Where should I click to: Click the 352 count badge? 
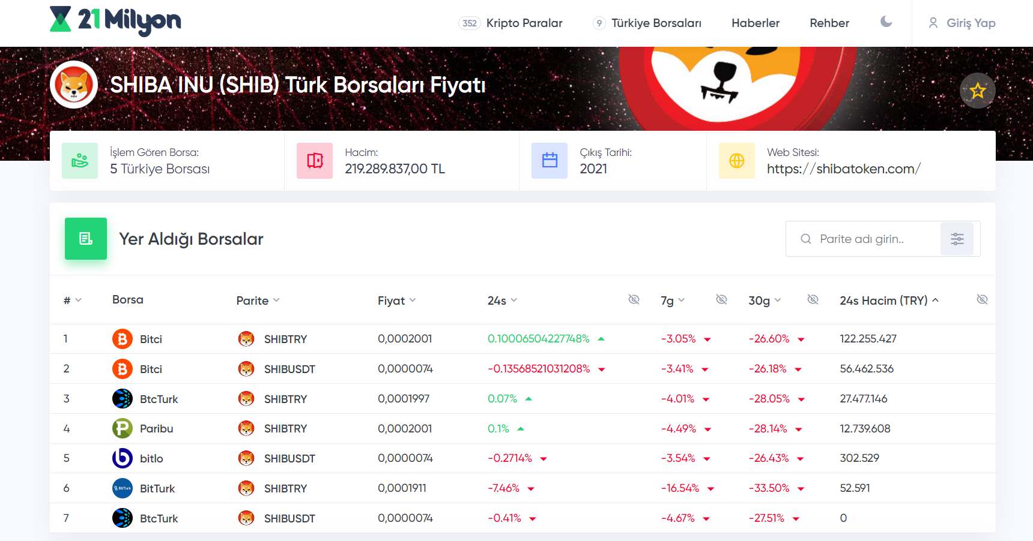click(470, 23)
